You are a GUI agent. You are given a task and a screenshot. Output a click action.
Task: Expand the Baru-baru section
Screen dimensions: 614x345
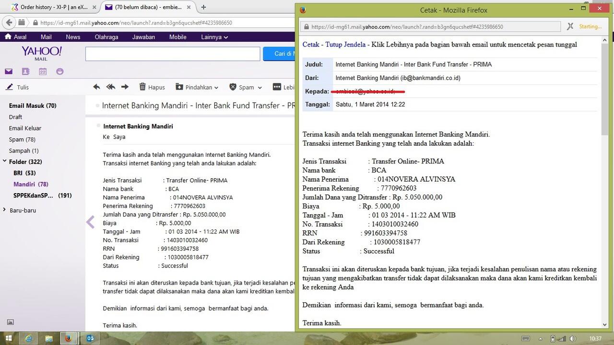pyautogui.click(x=5, y=210)
